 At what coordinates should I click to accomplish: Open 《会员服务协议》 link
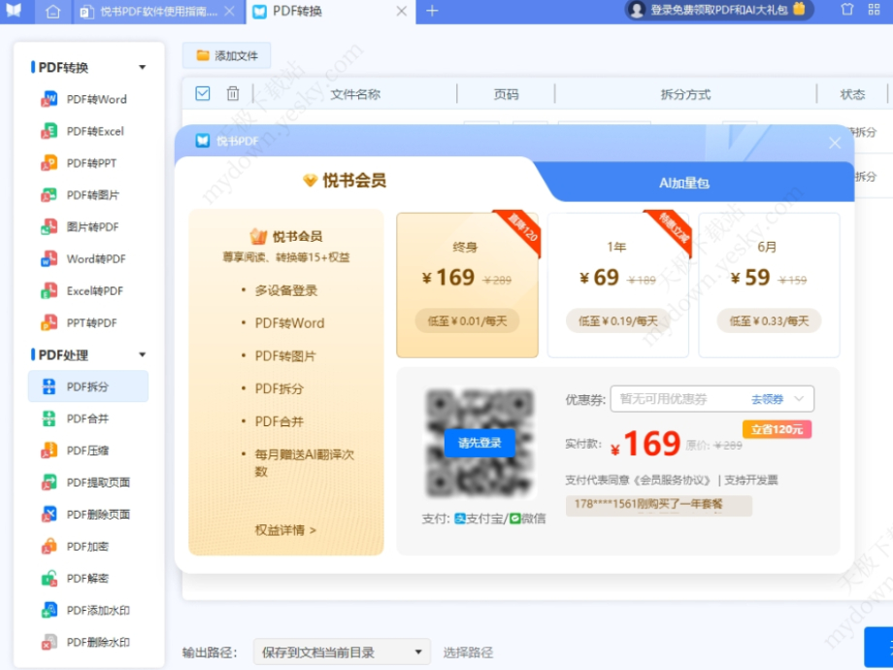click(672, 481)
